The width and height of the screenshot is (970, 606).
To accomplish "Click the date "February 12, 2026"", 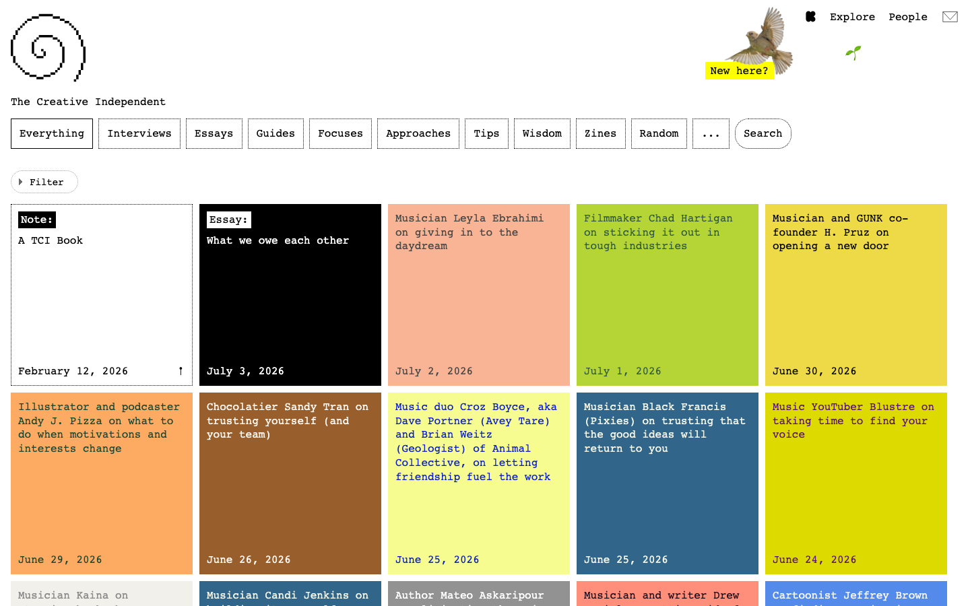I will tap(73, 371).
